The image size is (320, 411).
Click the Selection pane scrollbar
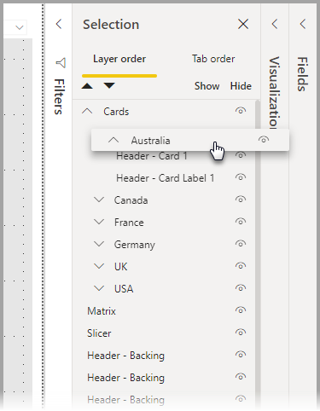click(x=258, y=253)
